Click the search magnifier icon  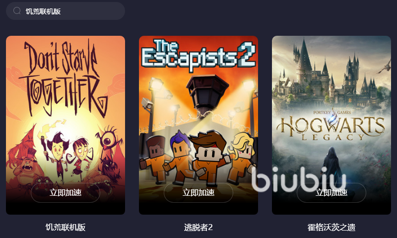point(17,11)
